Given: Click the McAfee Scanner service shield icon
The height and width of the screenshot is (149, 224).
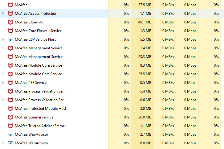Looking at the screenshot, I should (10, 117).
